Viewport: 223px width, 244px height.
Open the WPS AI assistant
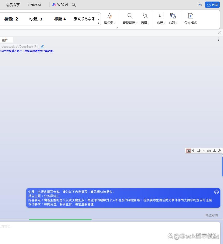(60, 5)
